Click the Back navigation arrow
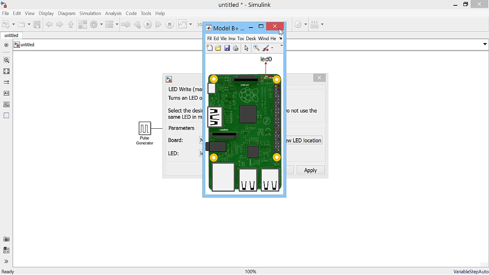 [49, 24]
